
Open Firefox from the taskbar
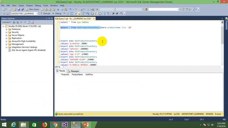click(45, 125)
